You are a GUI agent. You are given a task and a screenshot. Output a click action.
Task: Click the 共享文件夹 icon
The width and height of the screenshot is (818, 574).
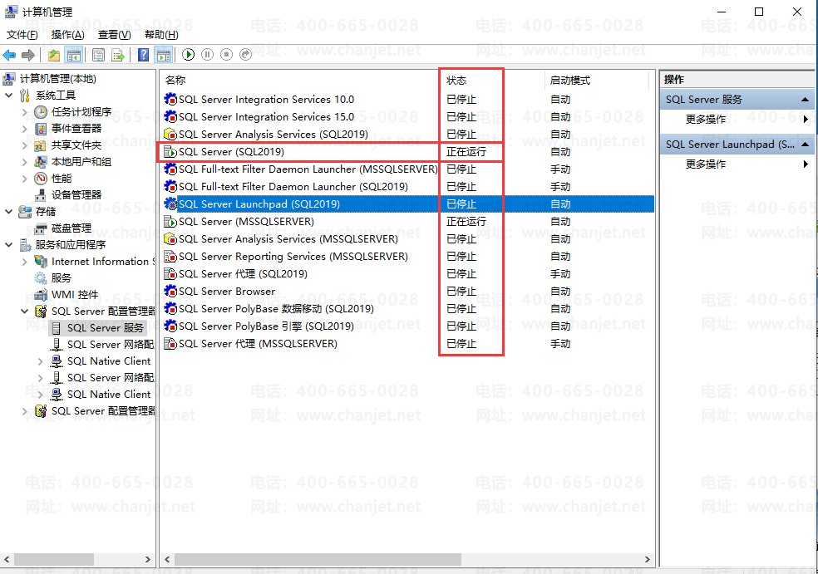[x=41, y=145]
